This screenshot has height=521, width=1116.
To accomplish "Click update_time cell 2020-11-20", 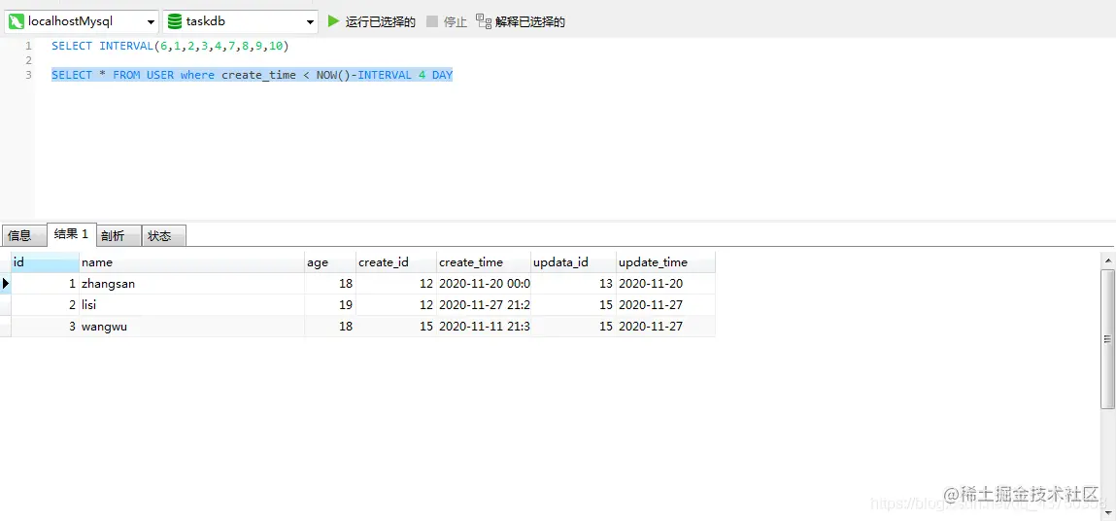I will [665, 284].
